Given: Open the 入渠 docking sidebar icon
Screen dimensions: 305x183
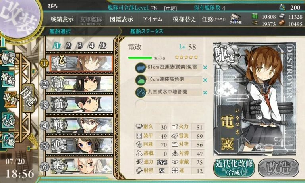Looking at the screenshot, I should tap(8, 120).
